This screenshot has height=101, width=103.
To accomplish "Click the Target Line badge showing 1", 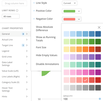I will pos(23,45).
